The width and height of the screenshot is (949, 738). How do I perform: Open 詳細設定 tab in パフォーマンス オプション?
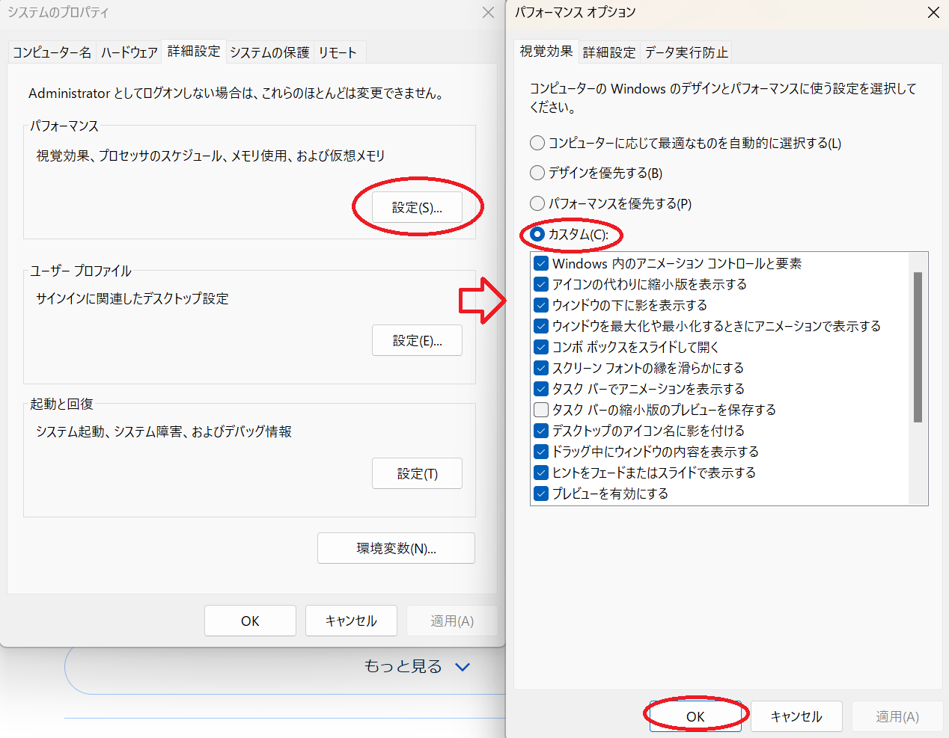[x=609, y=52]
